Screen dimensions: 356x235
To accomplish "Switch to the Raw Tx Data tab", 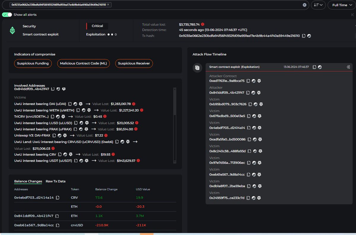I will [55, 181].
